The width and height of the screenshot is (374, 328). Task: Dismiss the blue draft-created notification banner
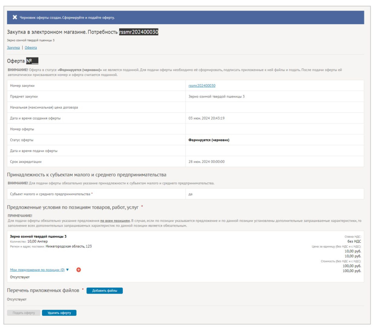coord(15,17)
